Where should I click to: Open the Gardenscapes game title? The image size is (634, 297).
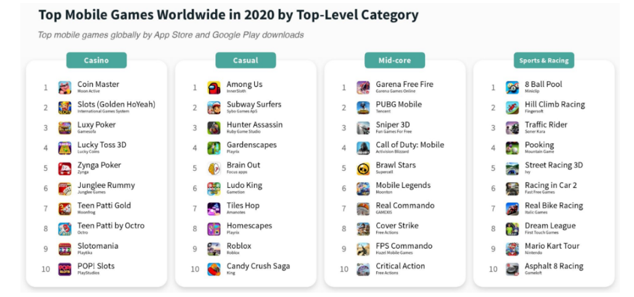click(x=252, y=145)
